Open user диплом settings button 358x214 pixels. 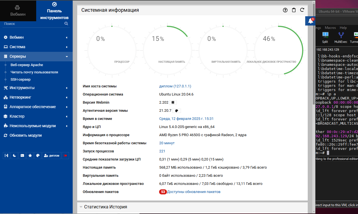[52, 155]
